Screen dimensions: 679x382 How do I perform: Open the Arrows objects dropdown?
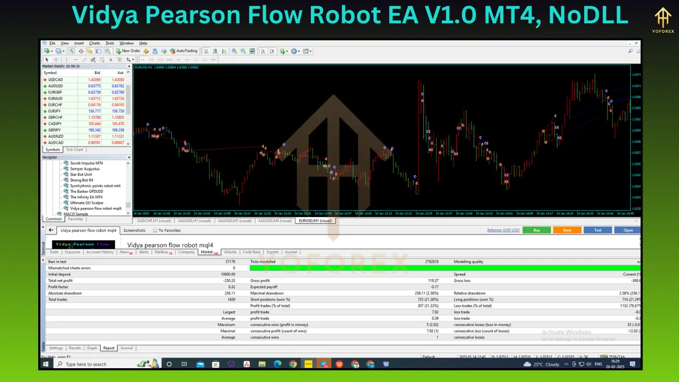[129, 60]
